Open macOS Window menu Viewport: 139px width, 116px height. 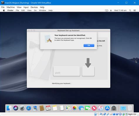(x=43, y=10)
